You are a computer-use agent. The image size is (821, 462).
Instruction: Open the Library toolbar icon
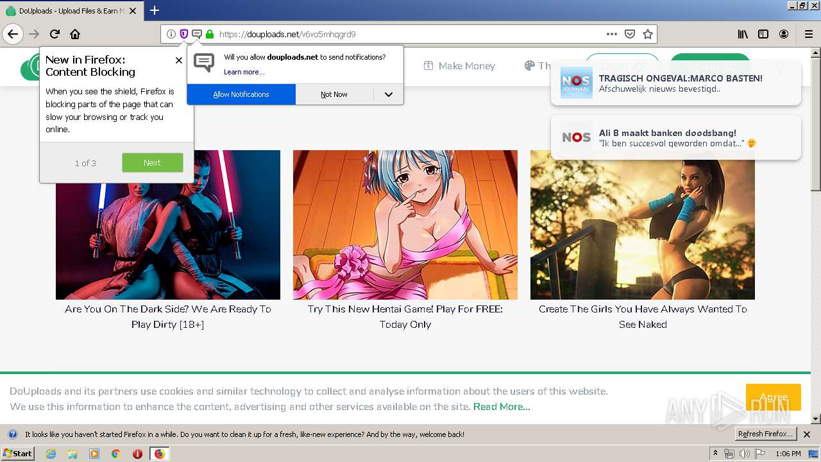pos(743,34)
